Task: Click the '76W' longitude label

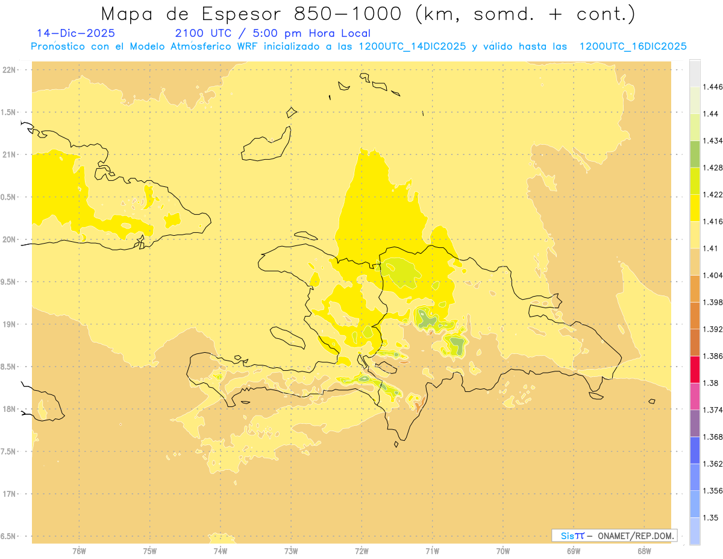Action: tap(79, 551)
